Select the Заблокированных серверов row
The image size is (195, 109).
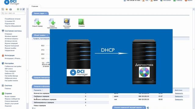pyautogui.click(x=70, y=103)
